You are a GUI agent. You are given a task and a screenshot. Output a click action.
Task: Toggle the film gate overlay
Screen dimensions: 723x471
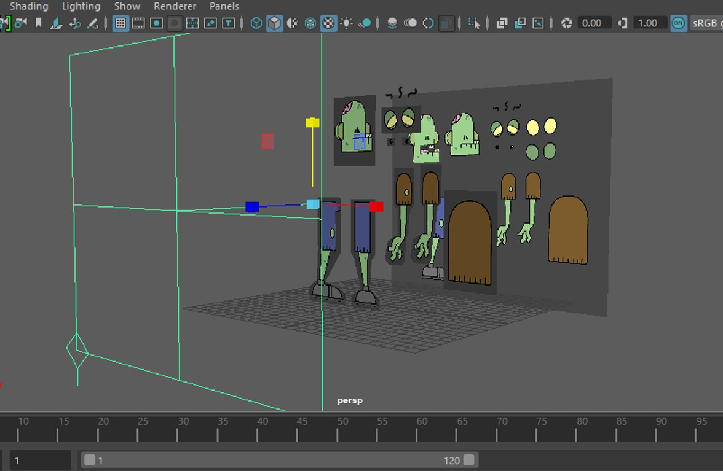(139, 23)
